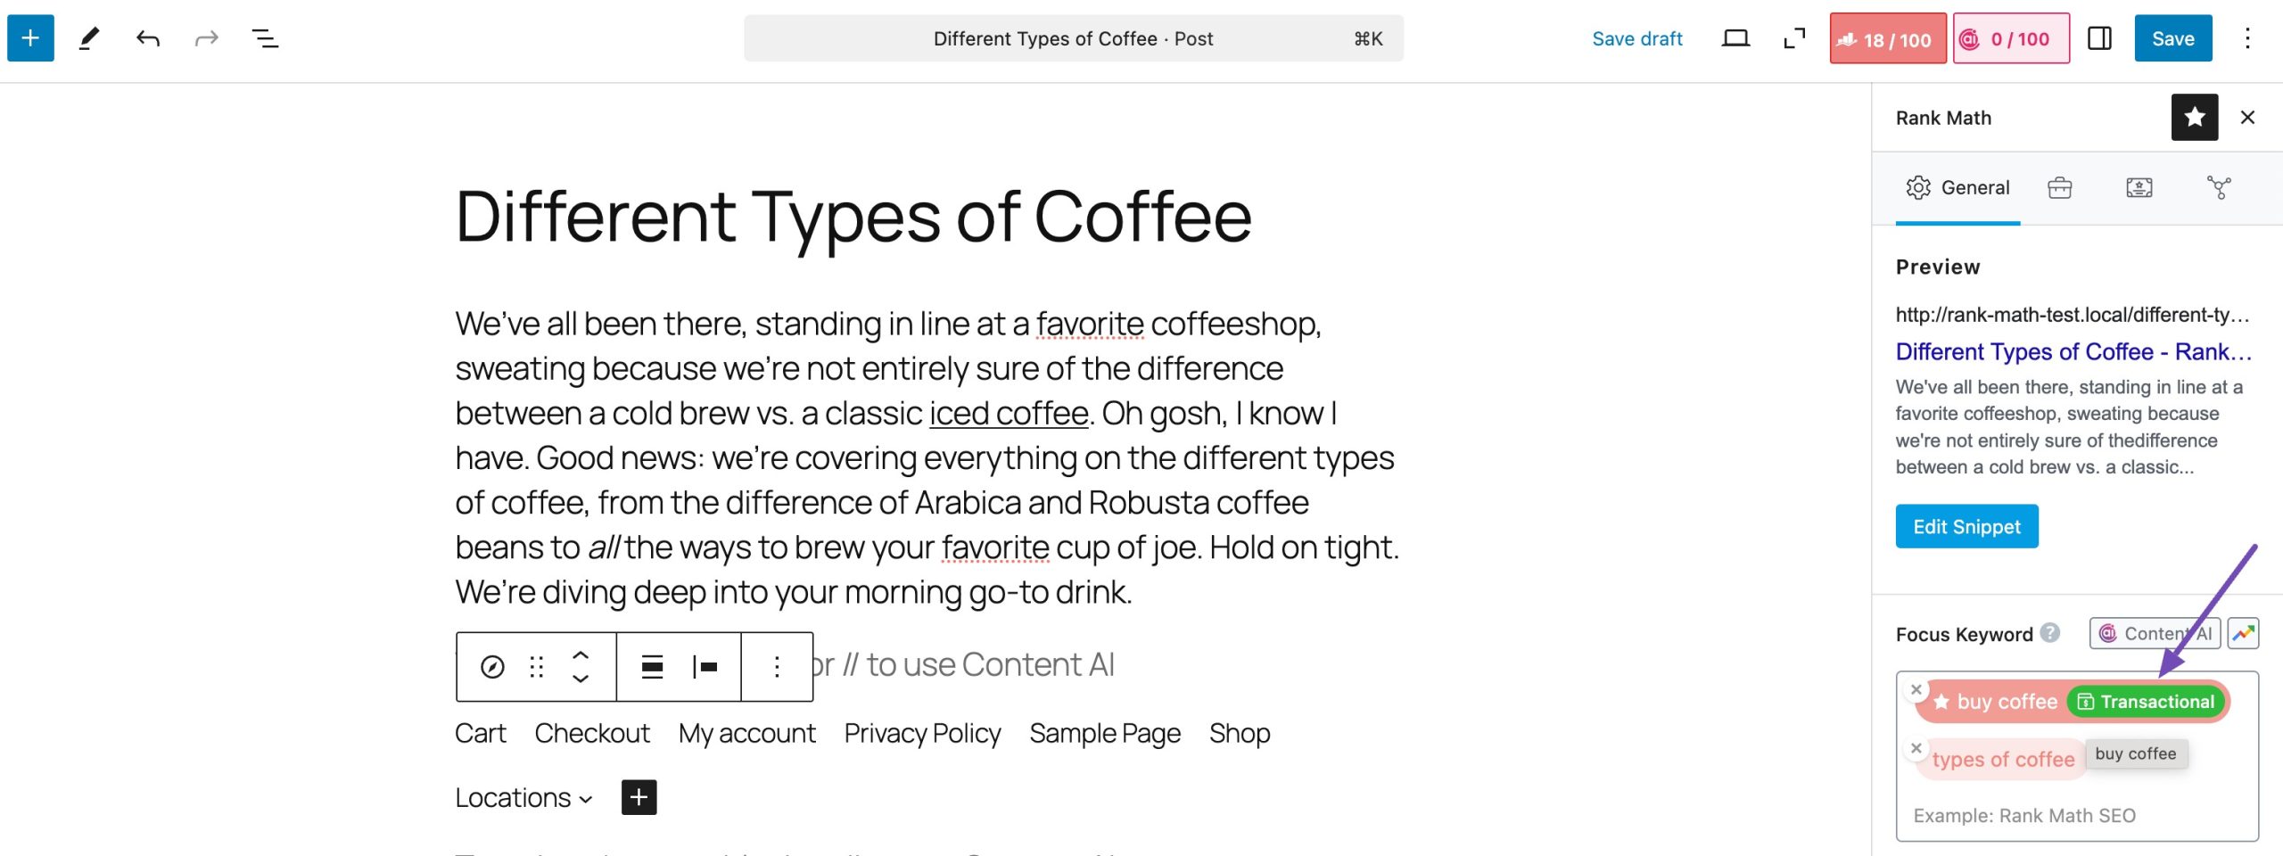Toggle the Settings sidebar panel icon
2283x856 pixels.
pyautogui.click(x=2099, y=38)
